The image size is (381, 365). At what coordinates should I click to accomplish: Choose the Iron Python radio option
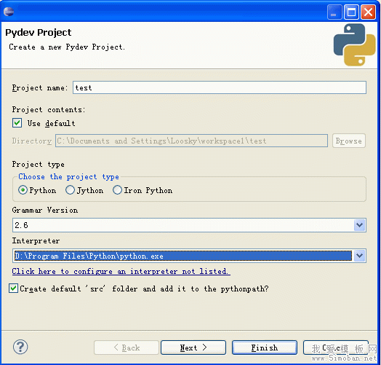coord(117,190)
